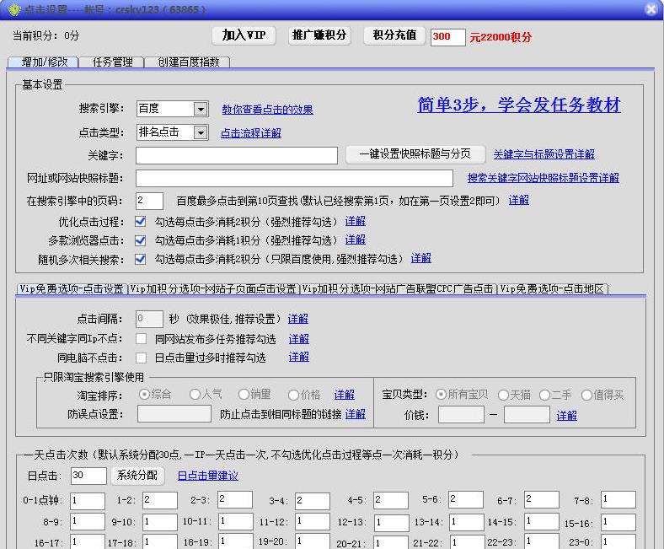Open the 点击类型 dropdown
664x549 pixels.
pyautogui.click(x=200, y=132)
